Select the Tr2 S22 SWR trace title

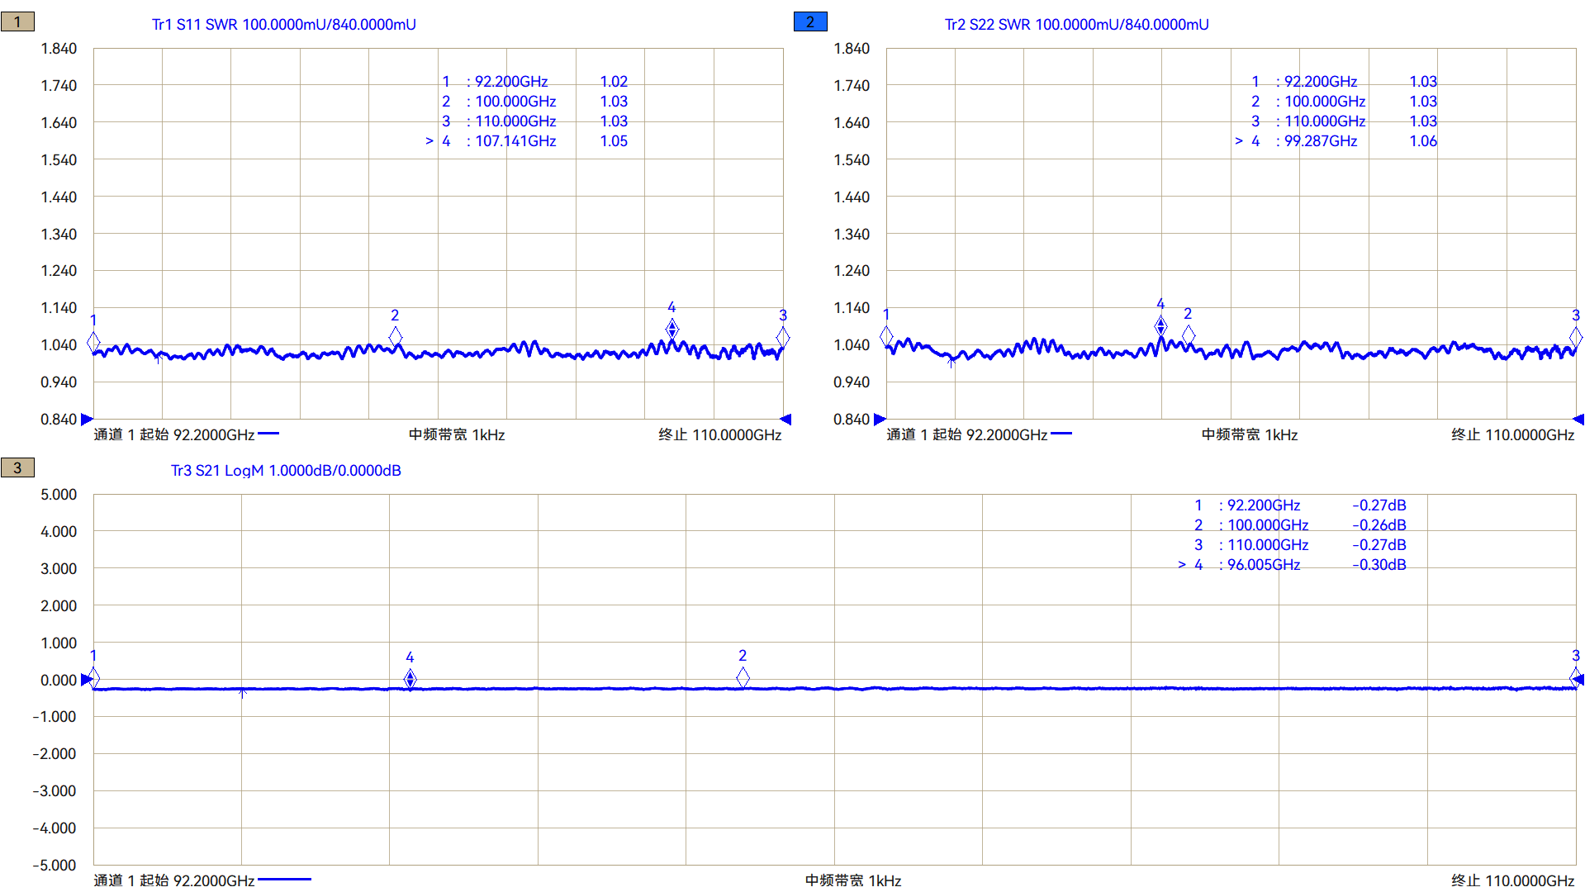click(x=1076, y=25)
